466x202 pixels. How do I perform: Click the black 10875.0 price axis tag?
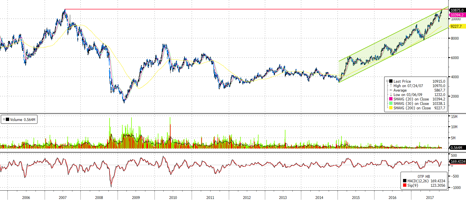point(457,10)
